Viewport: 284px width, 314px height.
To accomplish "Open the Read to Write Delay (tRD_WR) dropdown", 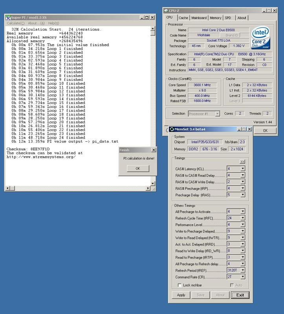I will click(x=243, y=250).
